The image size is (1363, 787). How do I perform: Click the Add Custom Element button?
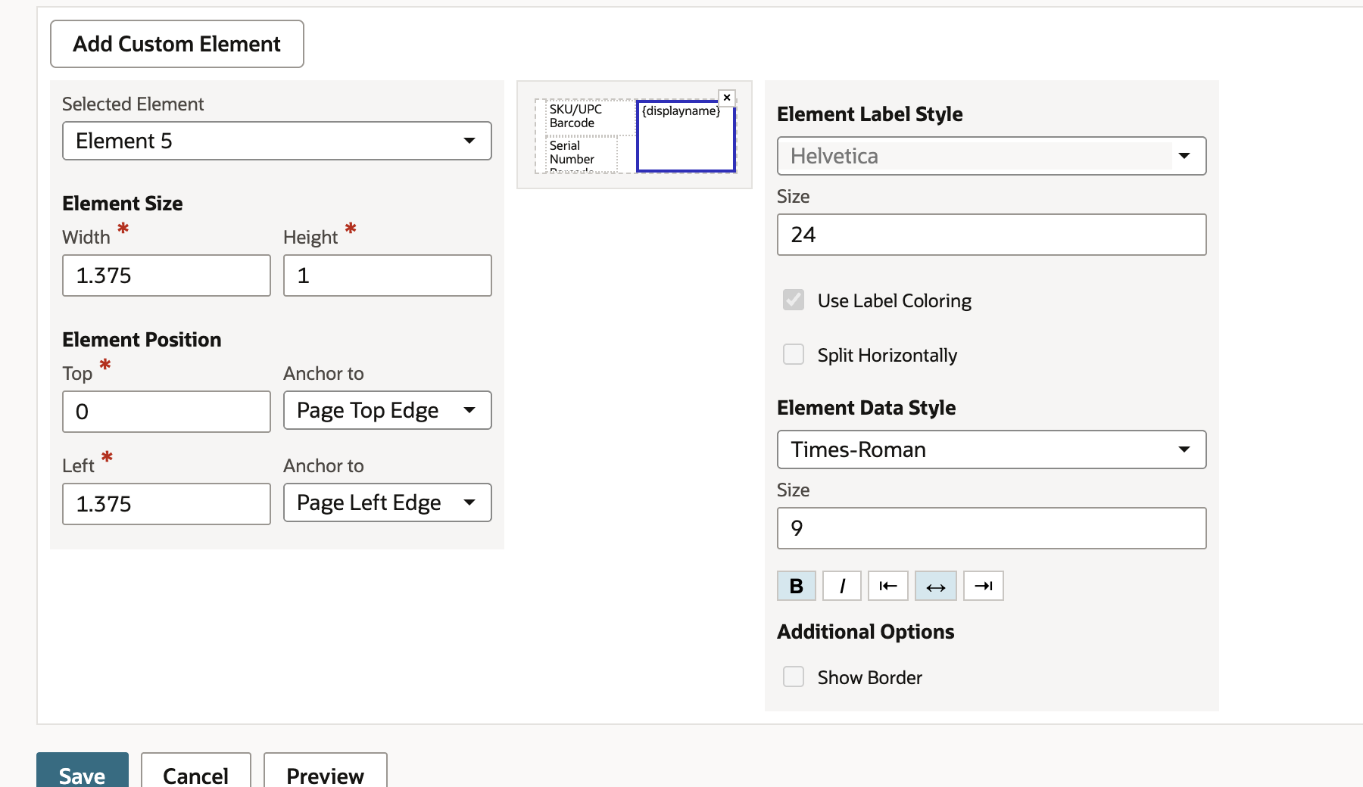[177, 44]
